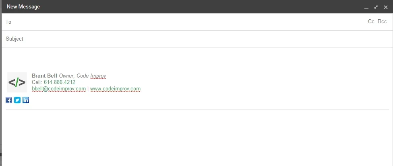Open the Twitter icon in signature
Image resolution: width=393 pixels, height=166 pixels.
(17, 100)
